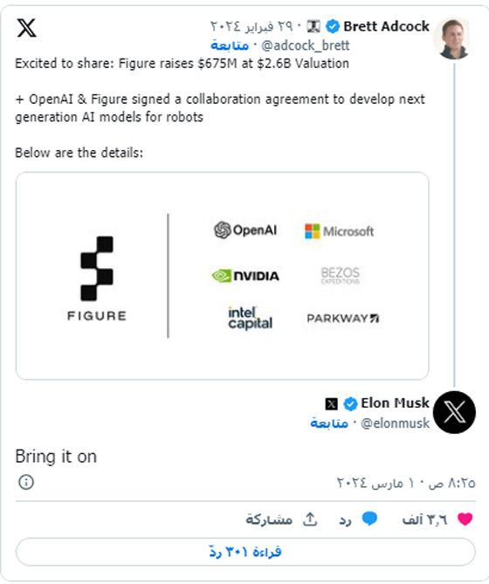Open the info circle icon under the tweet

26,482
